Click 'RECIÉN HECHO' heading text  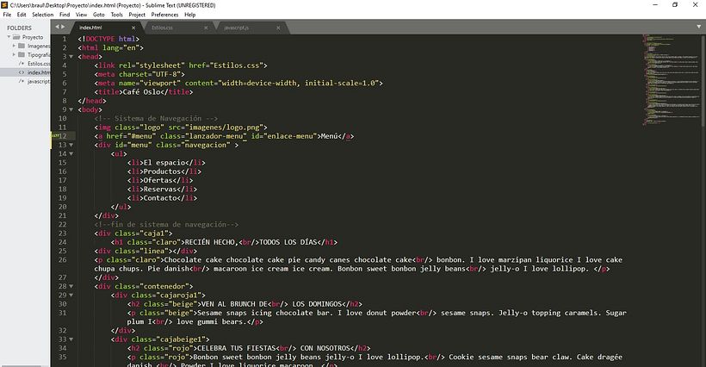pyautogui.click(x=212, y=242)
